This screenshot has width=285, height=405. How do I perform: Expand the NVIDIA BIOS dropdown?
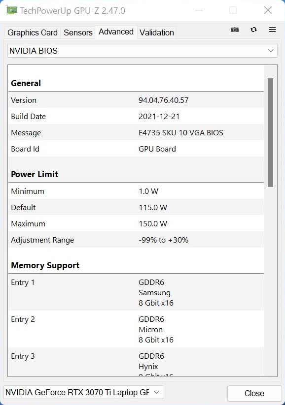[142, 51]
